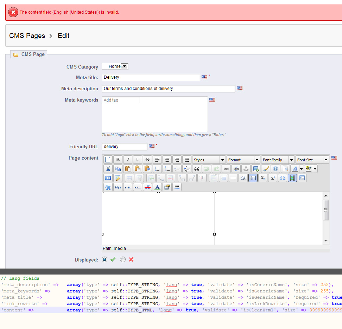Apply superscript formatting
Viewport: 342px width, 329px height.
pyautogui.click(x=273, y=178)
